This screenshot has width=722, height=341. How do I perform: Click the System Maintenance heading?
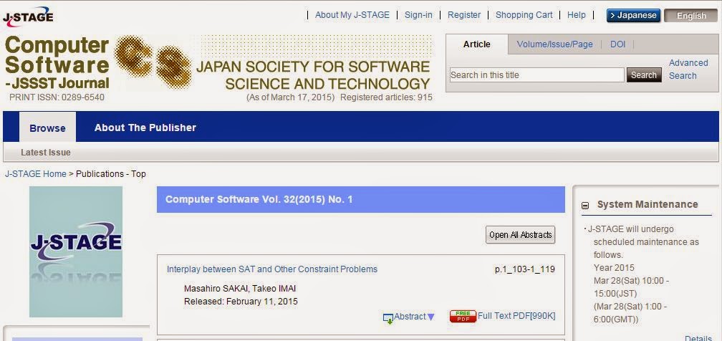(x=648, y=204)
